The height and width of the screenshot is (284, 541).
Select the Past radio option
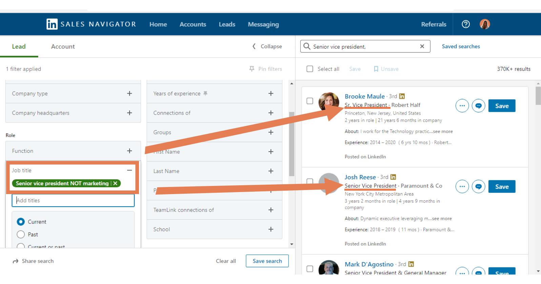(21, 234)
